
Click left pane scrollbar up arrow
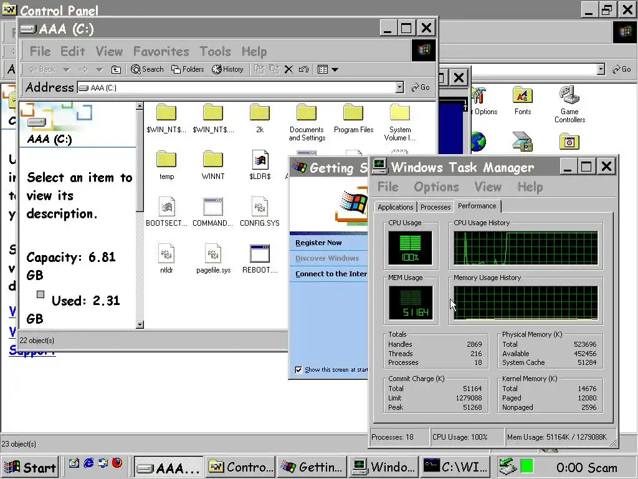[140, 106]
